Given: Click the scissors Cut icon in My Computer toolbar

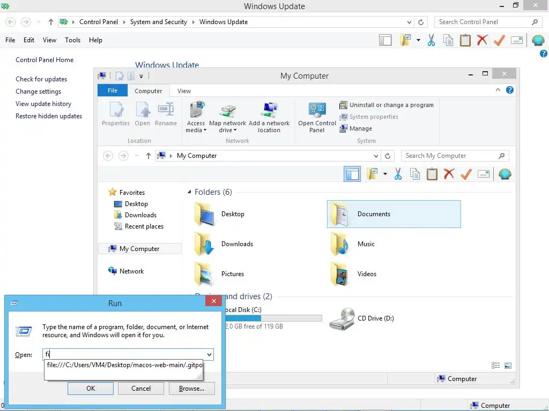Looking at the screenshot, I should click(398, 174).
